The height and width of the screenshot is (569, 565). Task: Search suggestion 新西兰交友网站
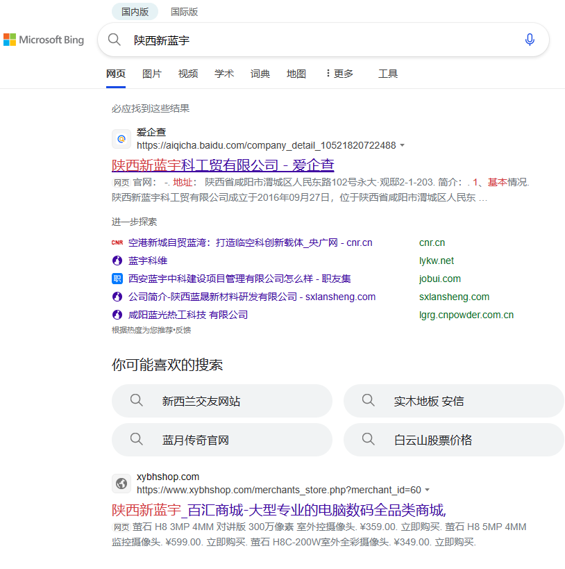tap(222, 401)
